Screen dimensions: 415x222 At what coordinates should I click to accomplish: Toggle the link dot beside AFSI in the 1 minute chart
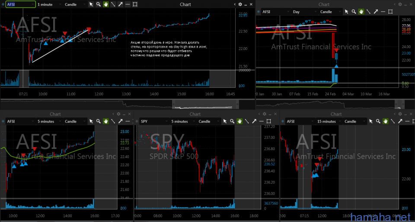[3, 4]
